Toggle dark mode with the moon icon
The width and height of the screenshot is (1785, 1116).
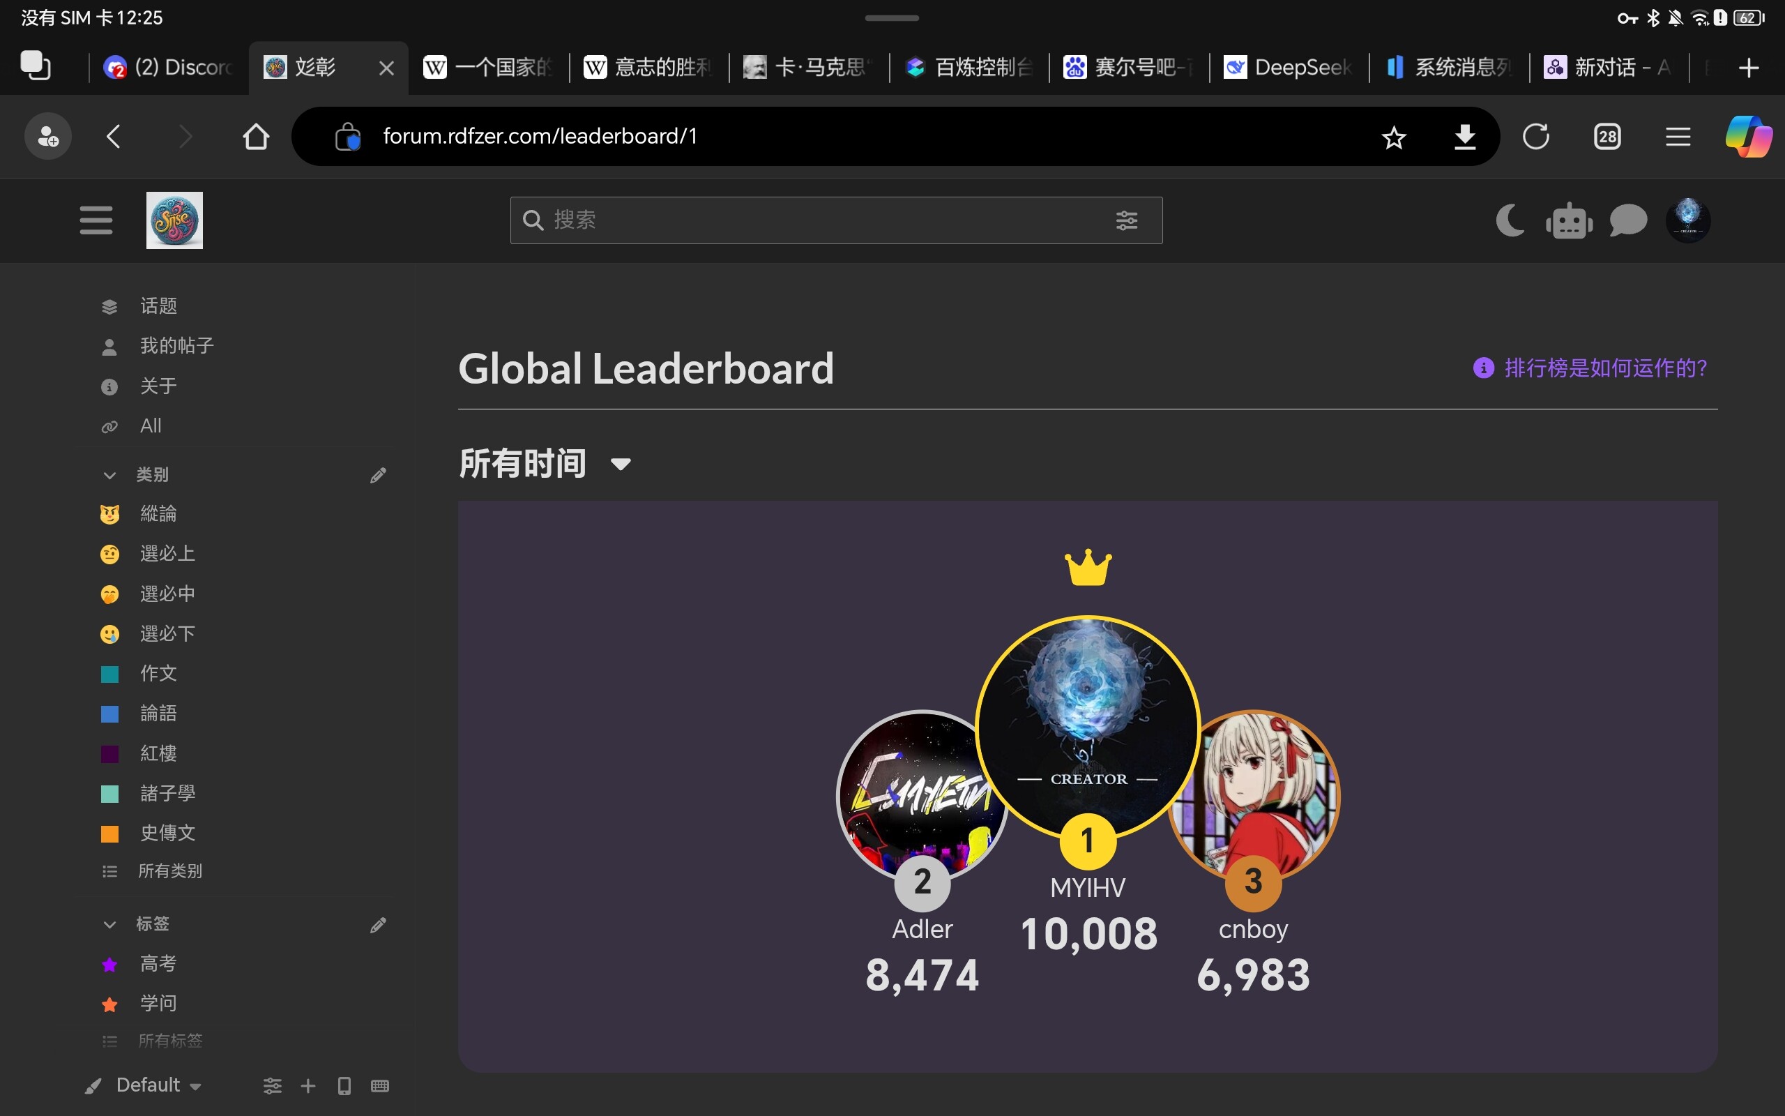[x=1510, y=220]
